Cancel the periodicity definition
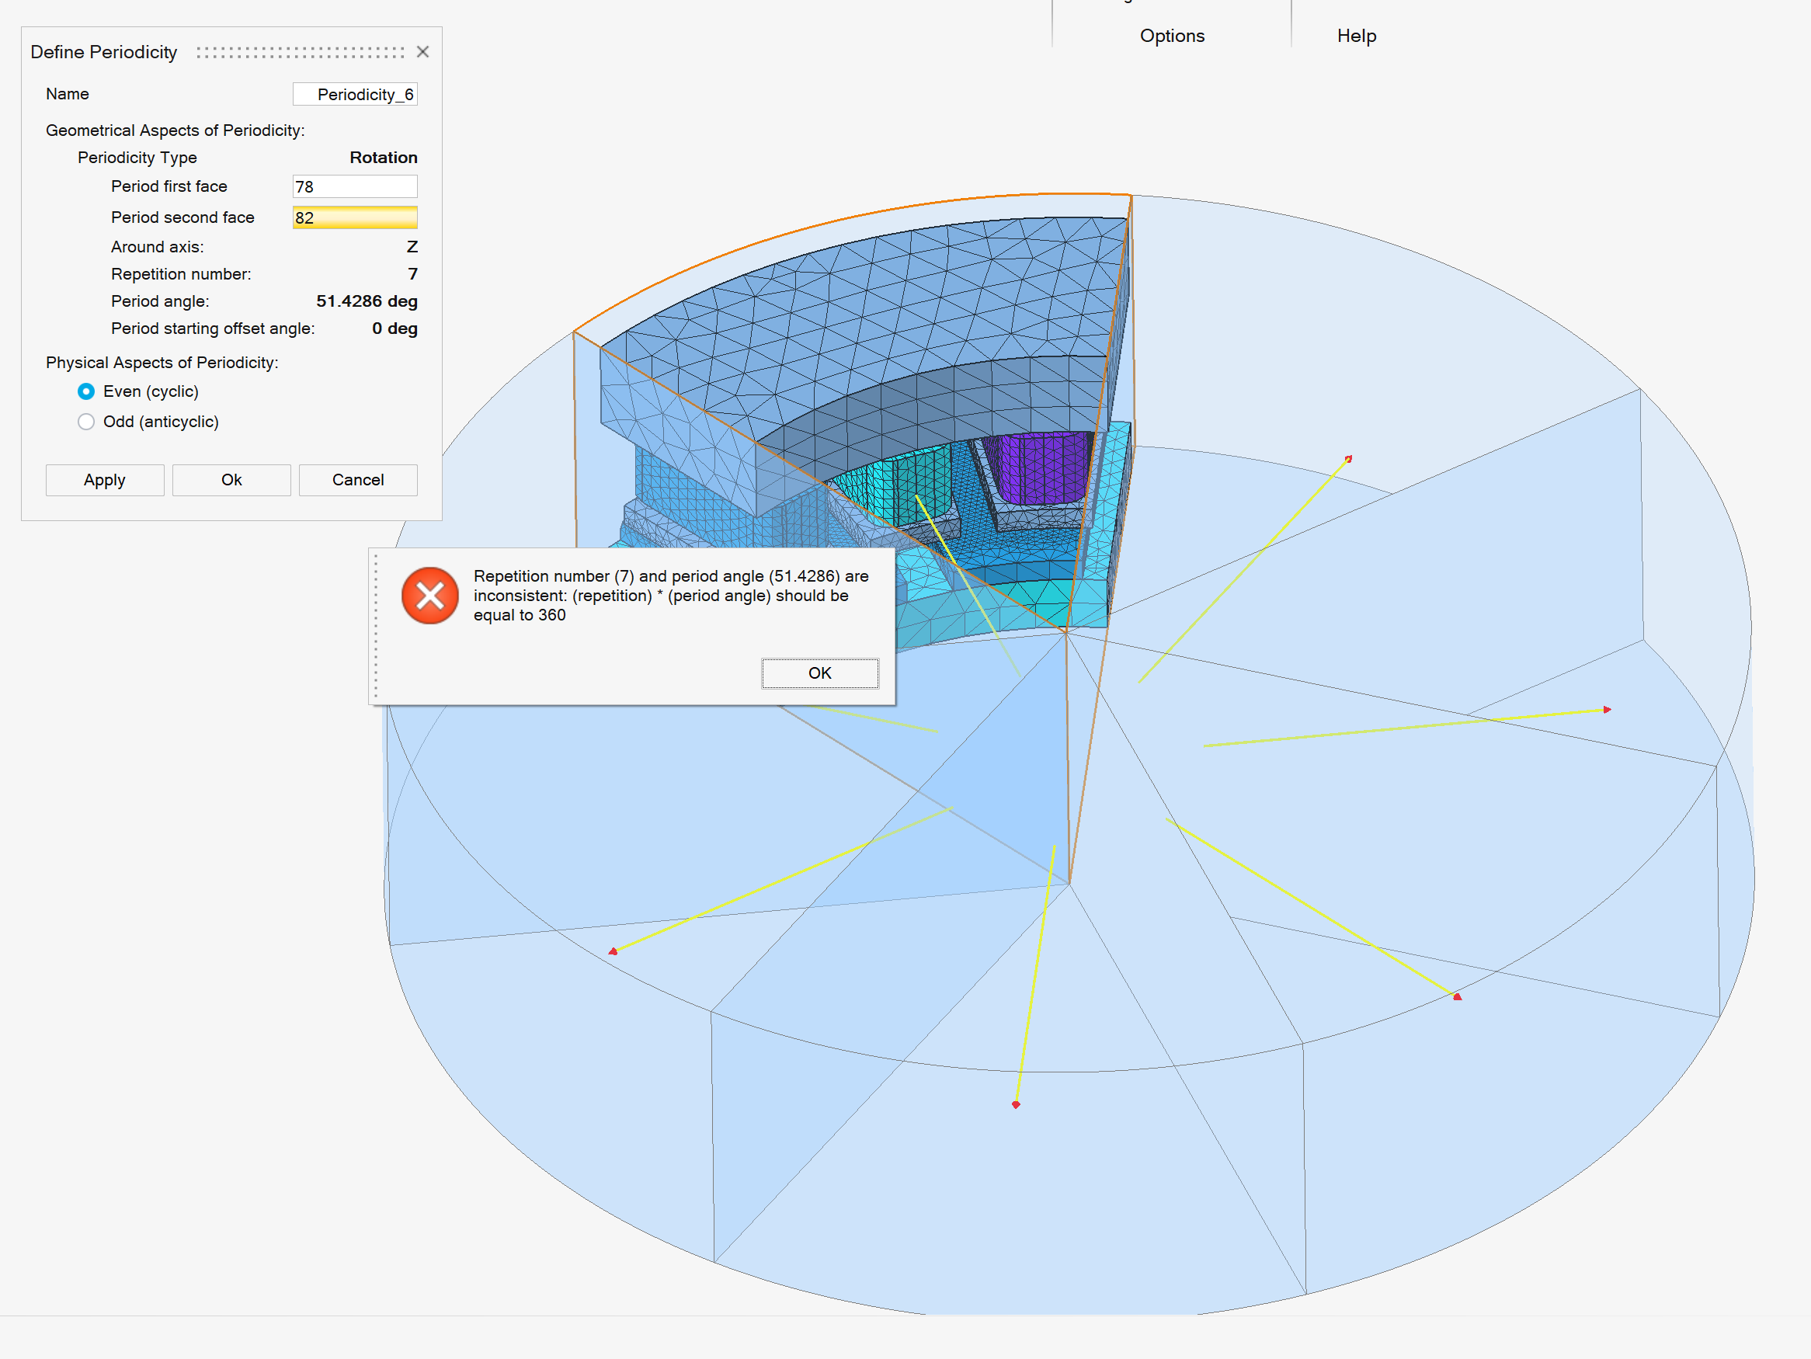 pyautogui.click(x=358, y=480)
